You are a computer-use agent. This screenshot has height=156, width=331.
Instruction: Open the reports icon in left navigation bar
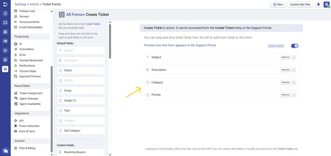5,60
